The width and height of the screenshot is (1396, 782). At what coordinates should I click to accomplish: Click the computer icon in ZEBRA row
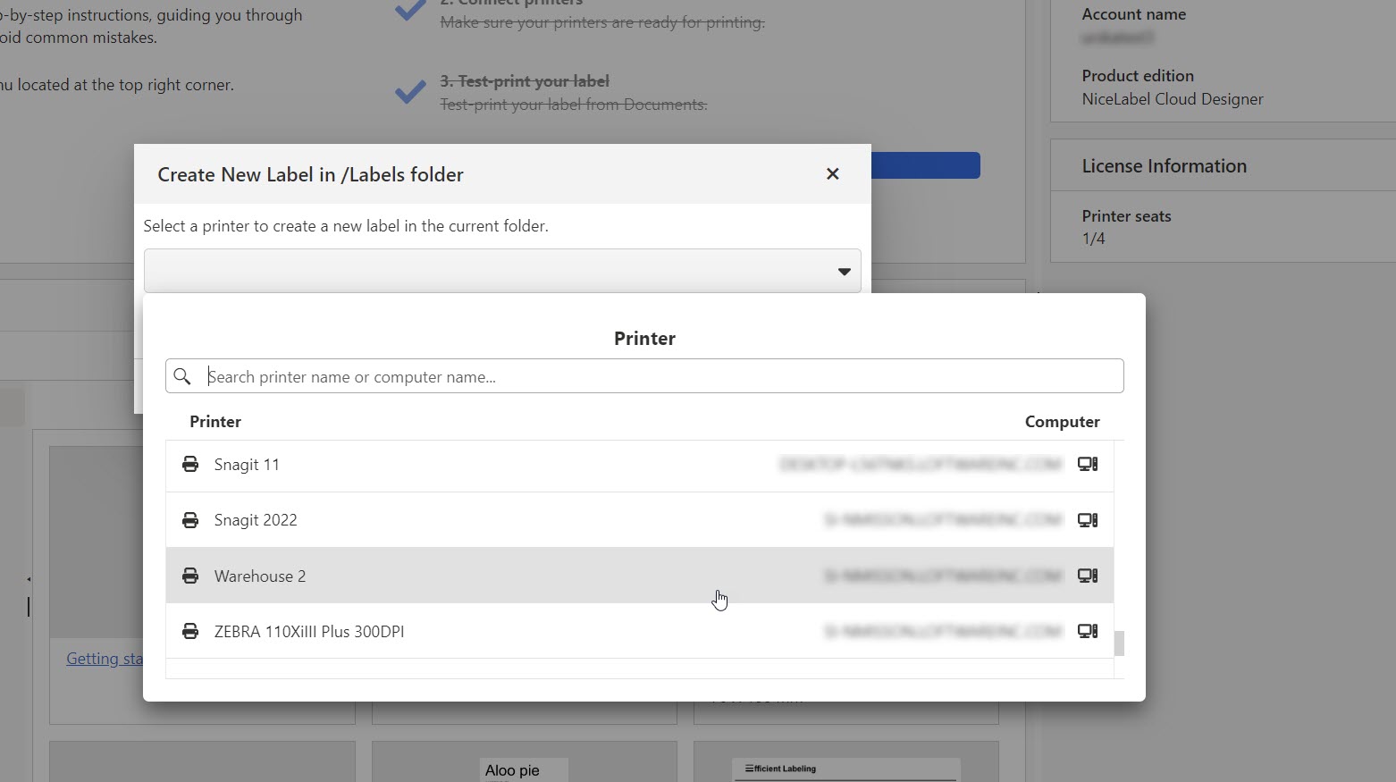1087,631
